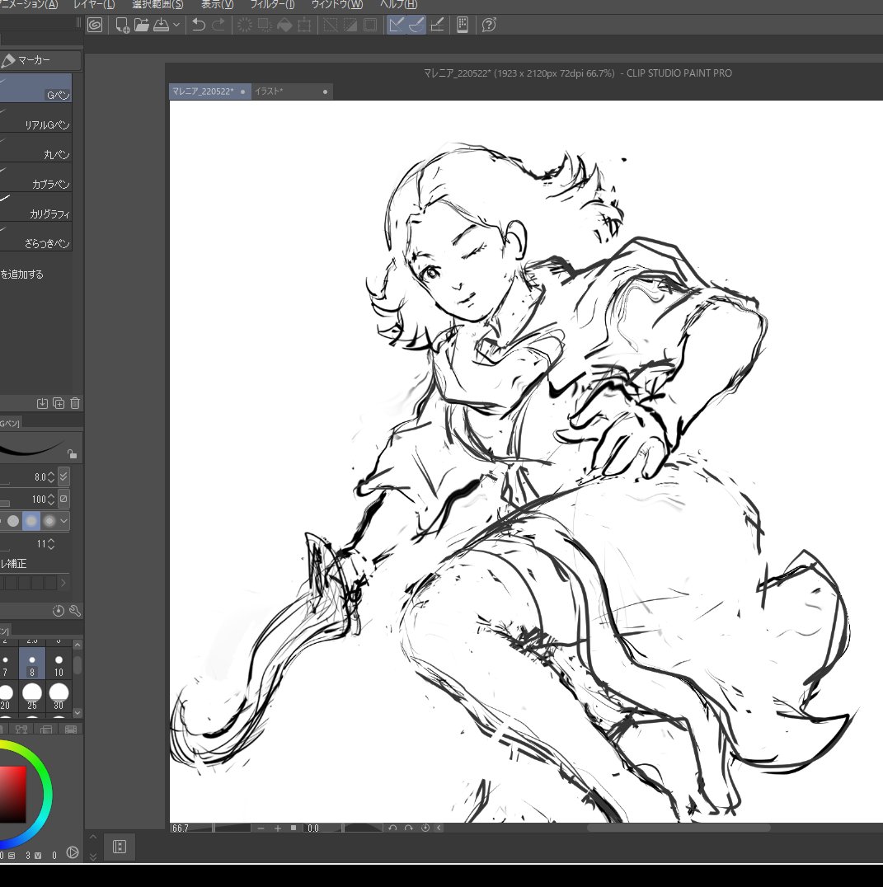Expand the save options dropdown arrow
This screenshot has height=887, width=883.
pyautogui.click(x=176, y=25)
